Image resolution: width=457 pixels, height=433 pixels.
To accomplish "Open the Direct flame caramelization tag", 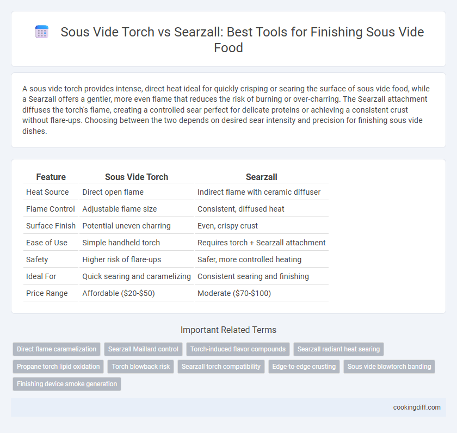I will click(57, 349).
